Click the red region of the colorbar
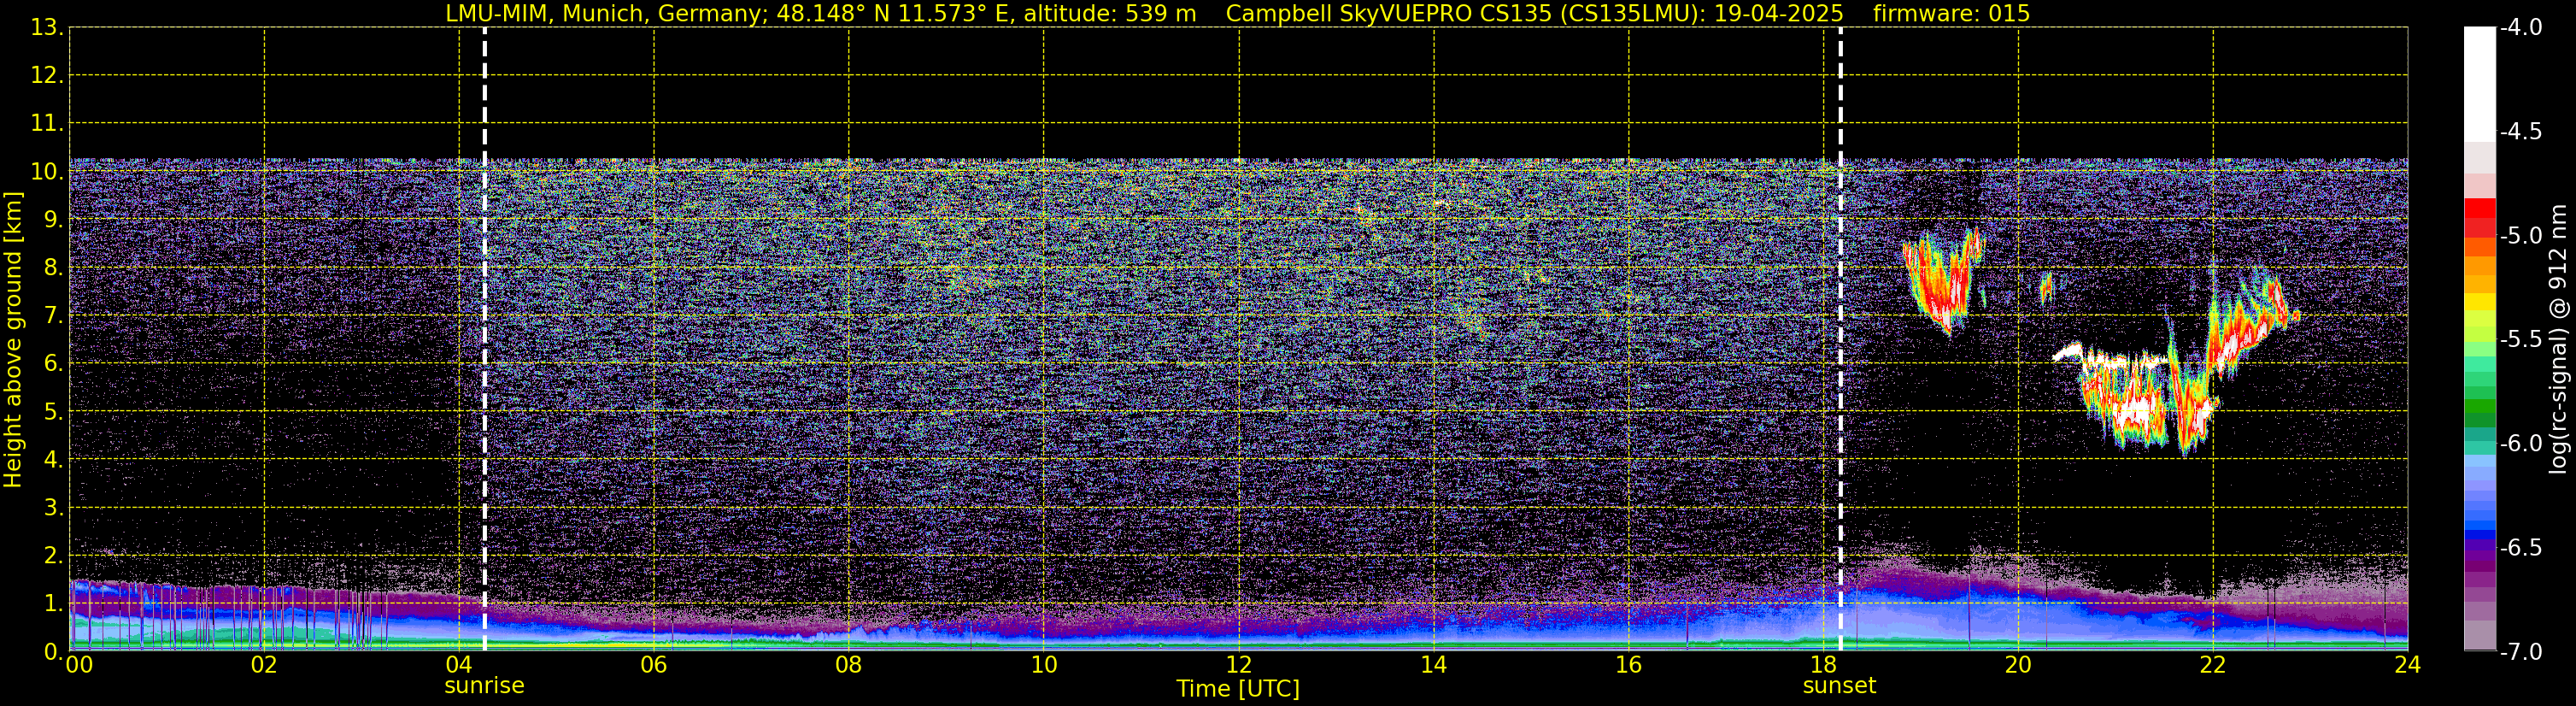The height and width of the screenshot is (706, 2576). [x=2480, y=218]
